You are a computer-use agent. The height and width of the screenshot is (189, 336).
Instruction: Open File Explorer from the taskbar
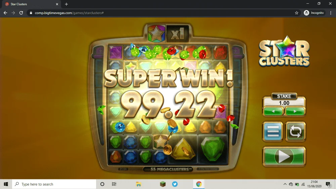(x=138, y=184)
